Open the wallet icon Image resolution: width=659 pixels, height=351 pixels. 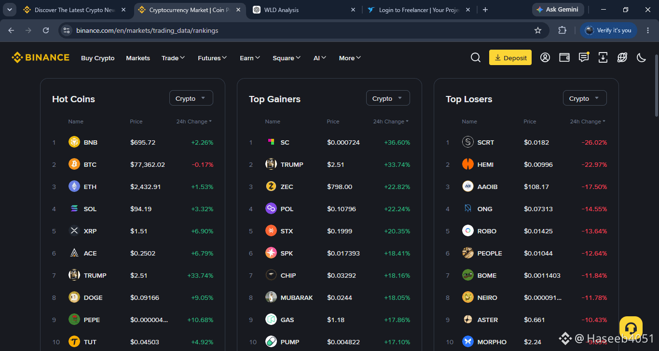pyautogui.click(x=564, y=58)
